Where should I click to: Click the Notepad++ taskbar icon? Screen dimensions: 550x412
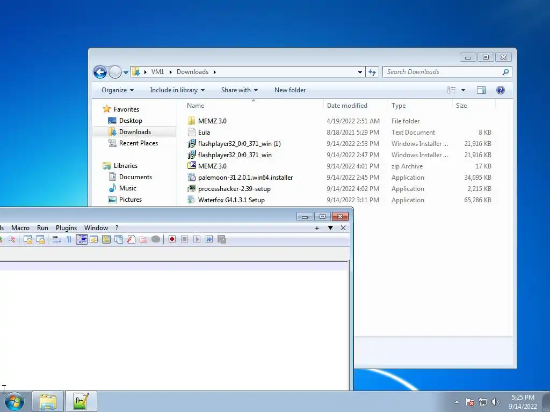[x=81, y=401]
